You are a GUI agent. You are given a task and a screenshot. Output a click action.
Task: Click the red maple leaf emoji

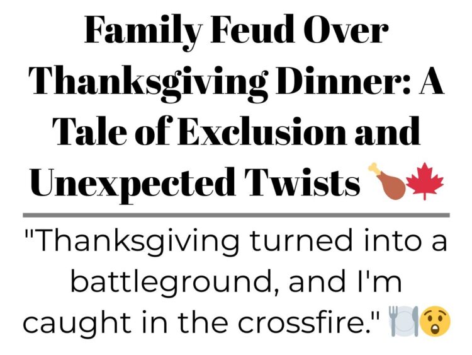[425, 181]
